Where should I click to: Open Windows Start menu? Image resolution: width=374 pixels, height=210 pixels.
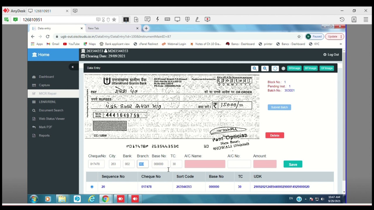(x=34, y=199)
